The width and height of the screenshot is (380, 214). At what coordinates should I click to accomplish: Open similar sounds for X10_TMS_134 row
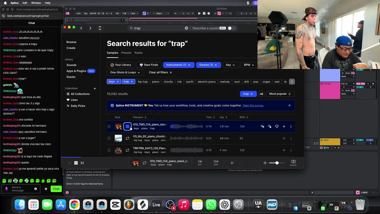tap(270, 126)
